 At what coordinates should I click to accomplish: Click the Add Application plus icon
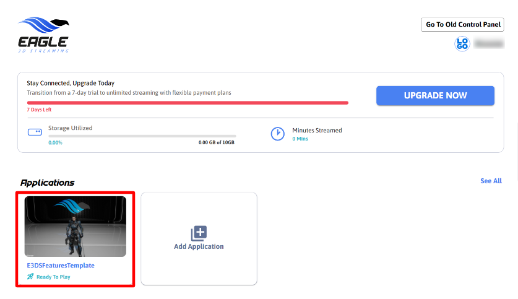(x=199, y=233)
